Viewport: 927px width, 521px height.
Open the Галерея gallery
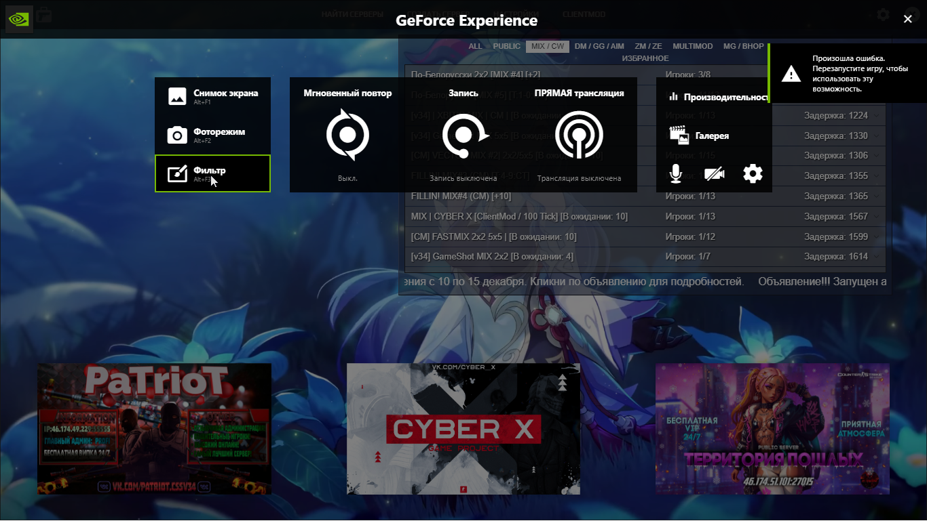point(699,136)
